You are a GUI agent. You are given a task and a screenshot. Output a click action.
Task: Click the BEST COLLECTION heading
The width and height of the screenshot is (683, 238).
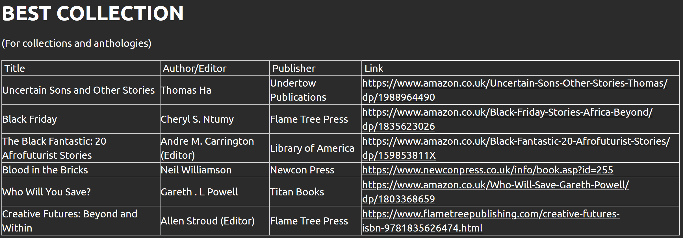93,14
